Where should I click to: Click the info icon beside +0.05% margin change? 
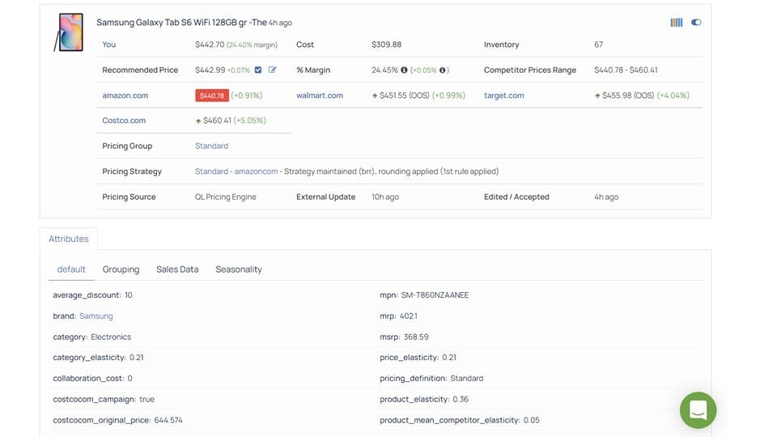[x=443, y=70]
